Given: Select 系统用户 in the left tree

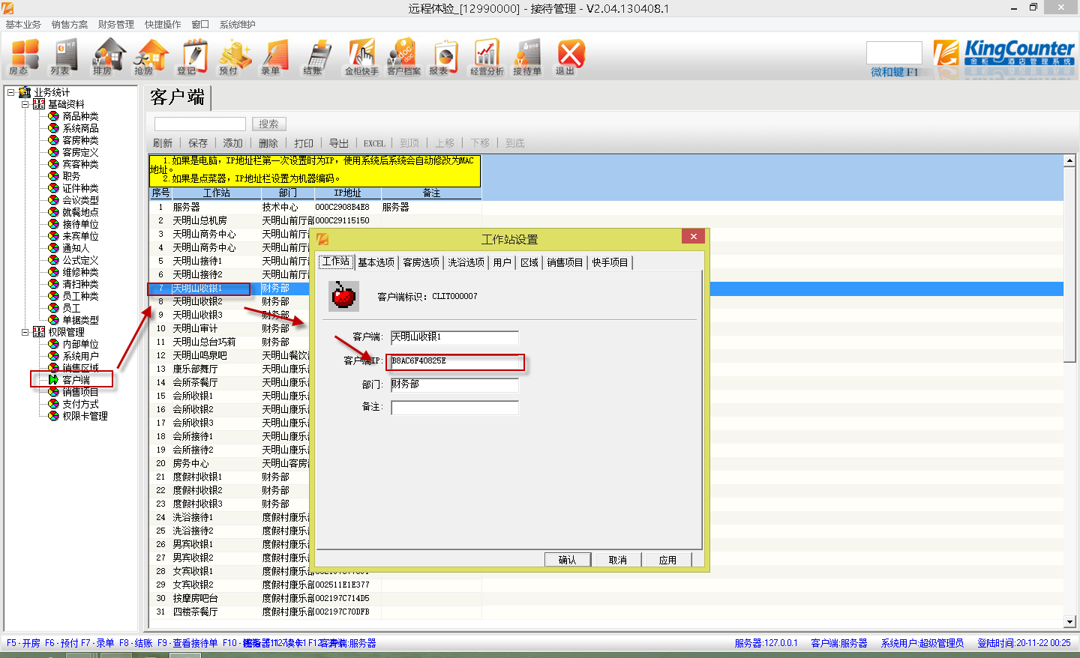Looking at the screenshot, I should pyautogui.click(x=80, y=356).
